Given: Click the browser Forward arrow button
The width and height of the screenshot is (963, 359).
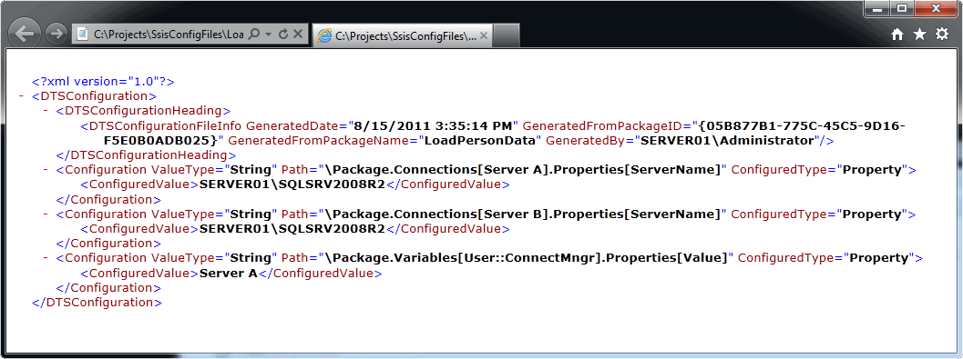Looking at the screenshot, I should click(56, 35).
